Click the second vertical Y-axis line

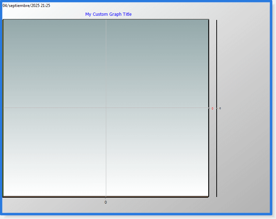pos(217,108)
